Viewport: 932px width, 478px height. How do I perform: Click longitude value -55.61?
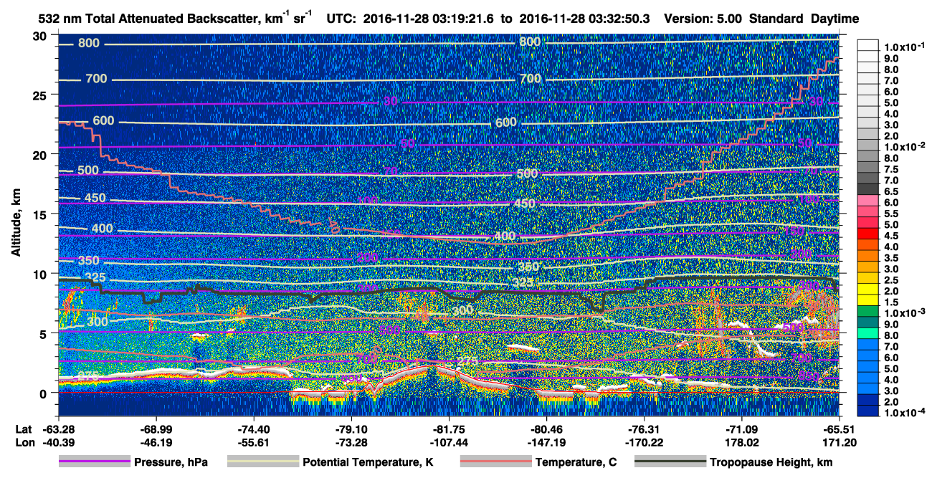(253, 443)
